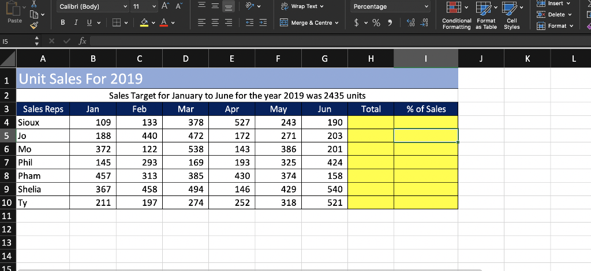Screen dimensions: 591x271
Task: Decrease font size with the smaller A icon
Action: pyautogui.click(x=178, y=6)
